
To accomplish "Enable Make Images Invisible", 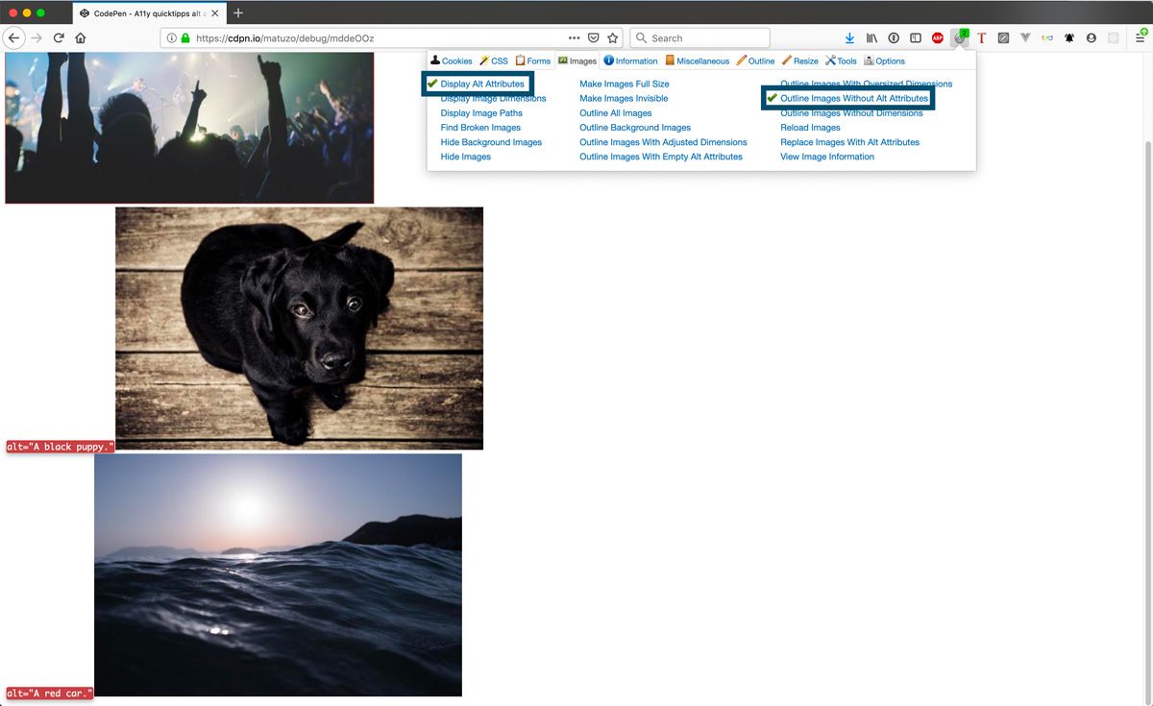I will [x=624, y=99].
